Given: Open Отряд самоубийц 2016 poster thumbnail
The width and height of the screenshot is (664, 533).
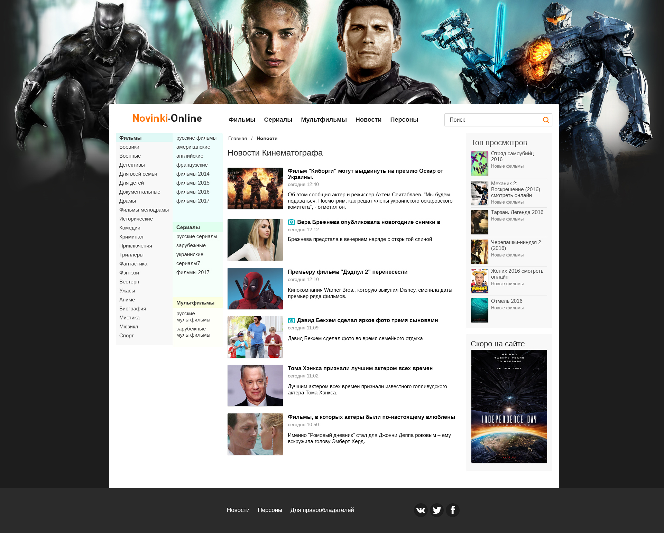Looking at the screenshot, I should click(479, 163).
